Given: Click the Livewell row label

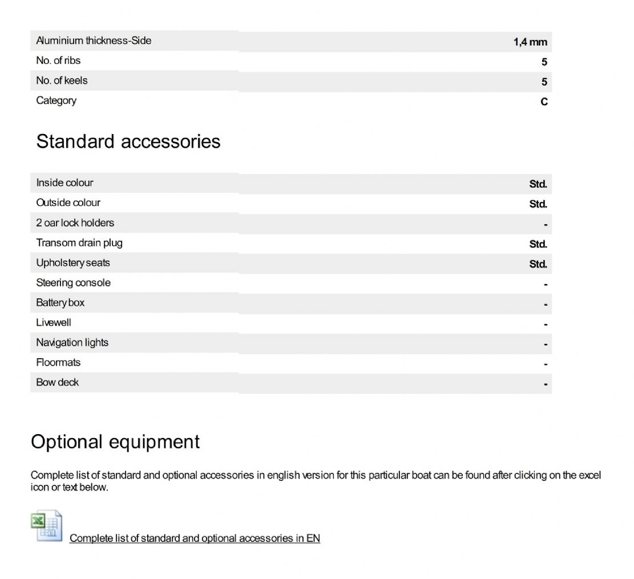Looking at the screenshot, I should coord(54,322).
